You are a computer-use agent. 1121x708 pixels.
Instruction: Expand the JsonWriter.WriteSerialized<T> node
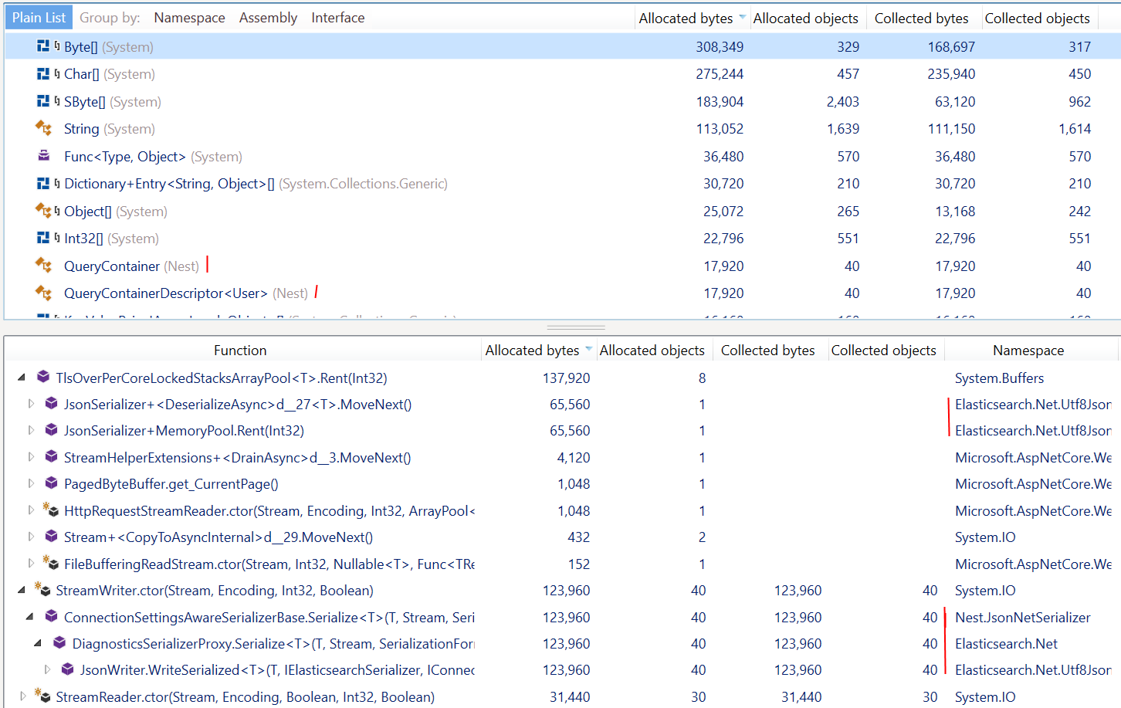pos(48,669)
